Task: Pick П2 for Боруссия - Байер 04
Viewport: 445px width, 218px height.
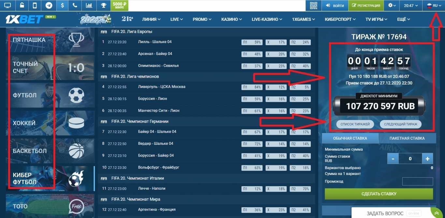Action: tap(300, 156)
